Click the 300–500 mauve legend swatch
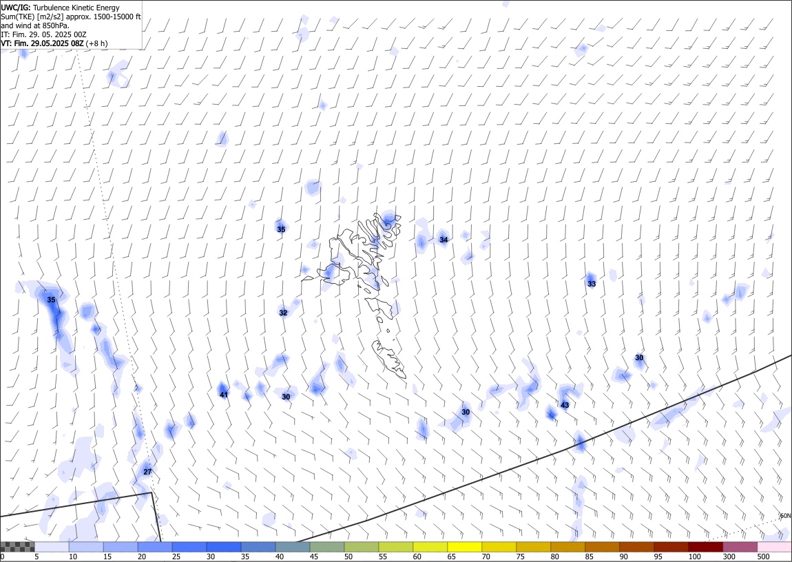792x562 pixels. 739,547
